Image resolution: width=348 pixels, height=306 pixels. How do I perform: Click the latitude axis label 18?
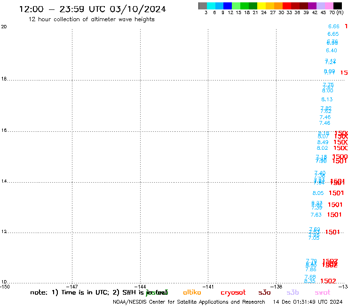click(4, 79)
